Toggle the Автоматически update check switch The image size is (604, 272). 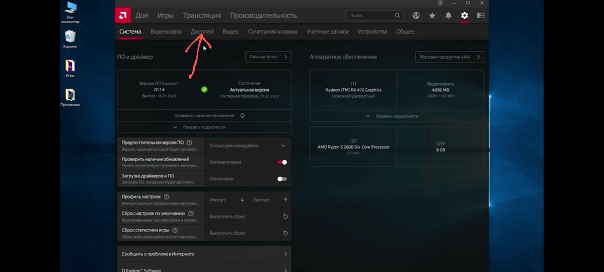point(282,162)
